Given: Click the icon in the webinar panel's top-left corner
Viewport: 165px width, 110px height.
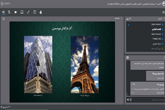Looking at the screenshot, I should (4, 19).
